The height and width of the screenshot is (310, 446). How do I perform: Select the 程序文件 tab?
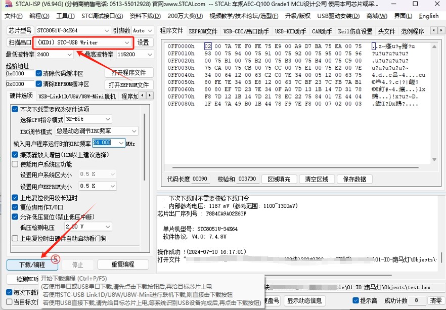[172, 30]
